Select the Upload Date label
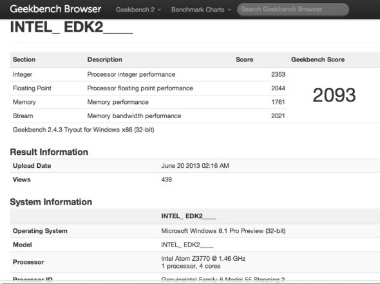 (x=32, y=166)
